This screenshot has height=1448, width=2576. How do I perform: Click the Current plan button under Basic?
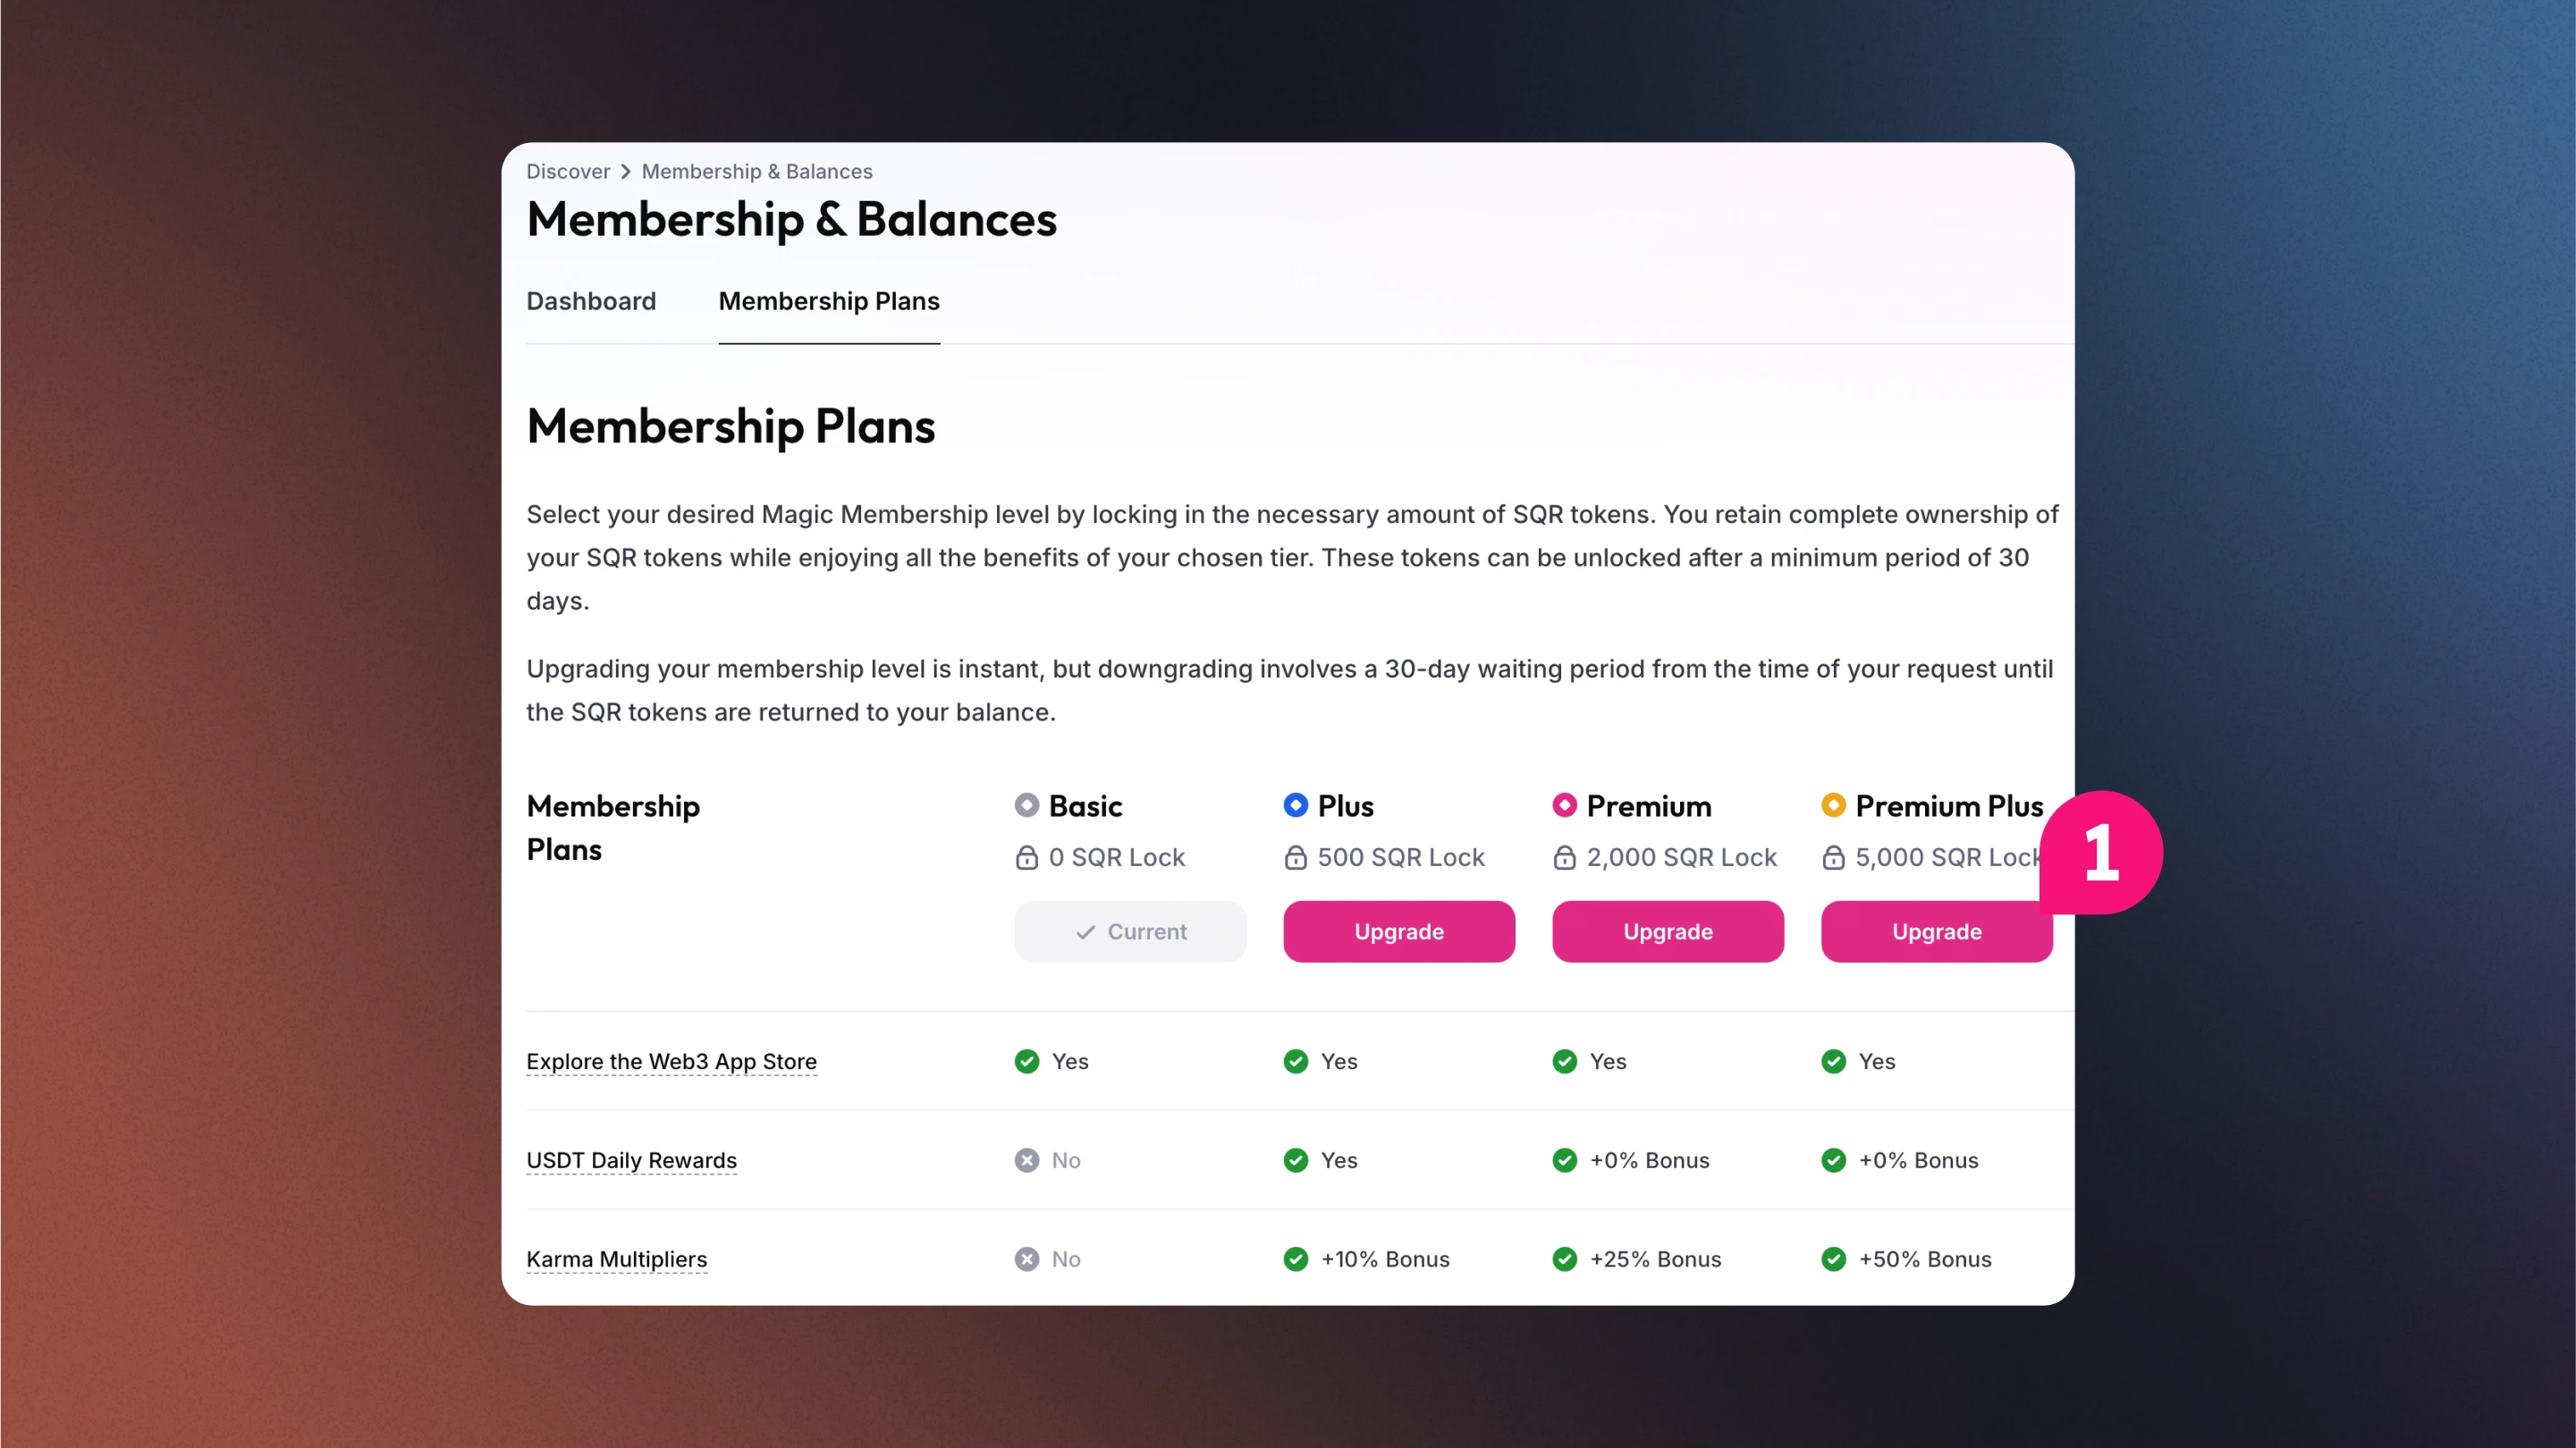coord(1129,932)
